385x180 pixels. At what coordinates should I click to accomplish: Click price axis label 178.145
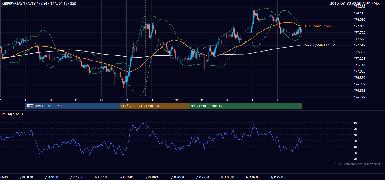click(x=360, y=13)
